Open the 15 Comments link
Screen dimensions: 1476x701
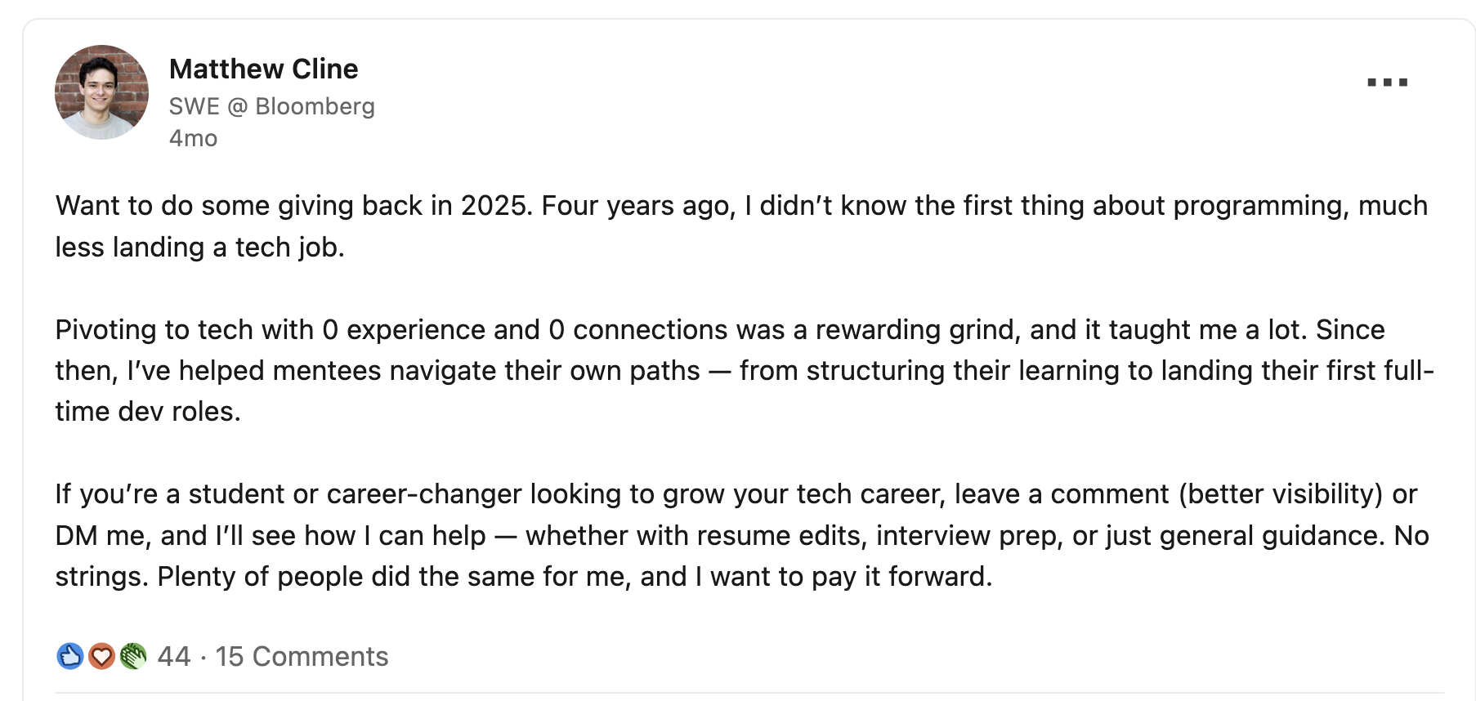(302, 656)
